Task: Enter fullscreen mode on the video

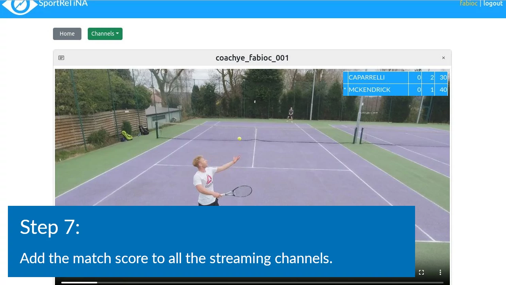Action: [421, 272]
